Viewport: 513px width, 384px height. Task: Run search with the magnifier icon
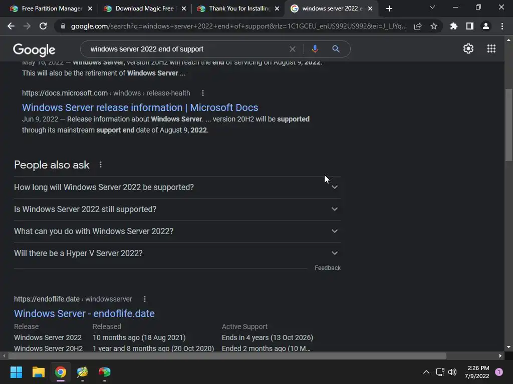point(336,49)
